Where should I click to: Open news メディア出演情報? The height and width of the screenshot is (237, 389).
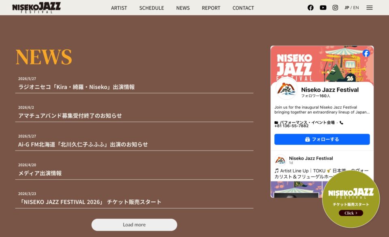click(x=40, y=173)
